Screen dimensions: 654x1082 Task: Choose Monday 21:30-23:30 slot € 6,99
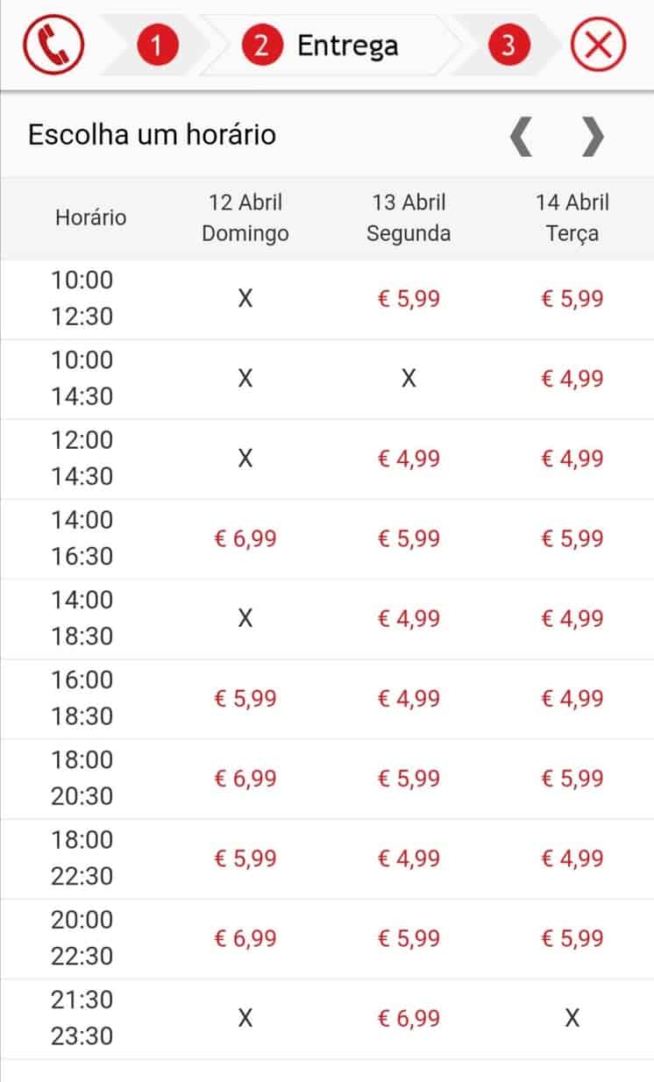coord(409,1018)
